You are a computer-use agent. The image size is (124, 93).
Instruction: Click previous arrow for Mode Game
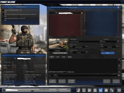pyautogui.click(x=71, y=47)
